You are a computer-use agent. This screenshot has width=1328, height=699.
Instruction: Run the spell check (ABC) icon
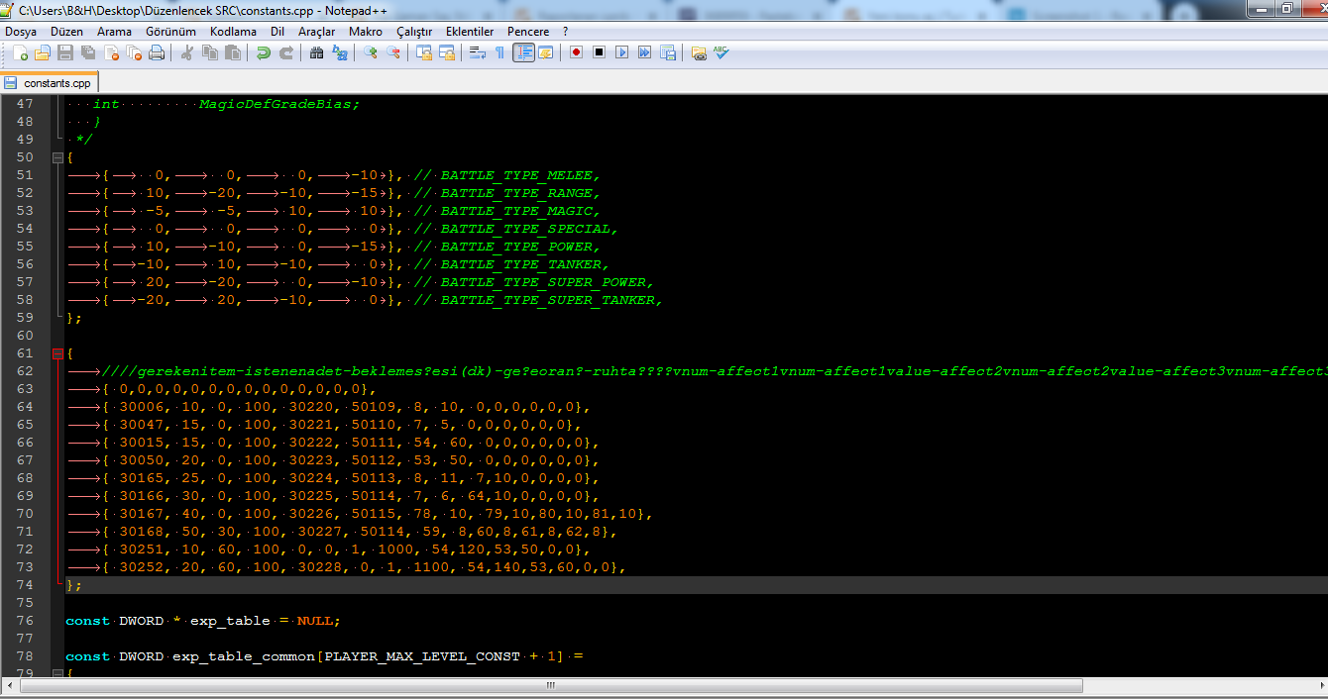tap(719, 52)
